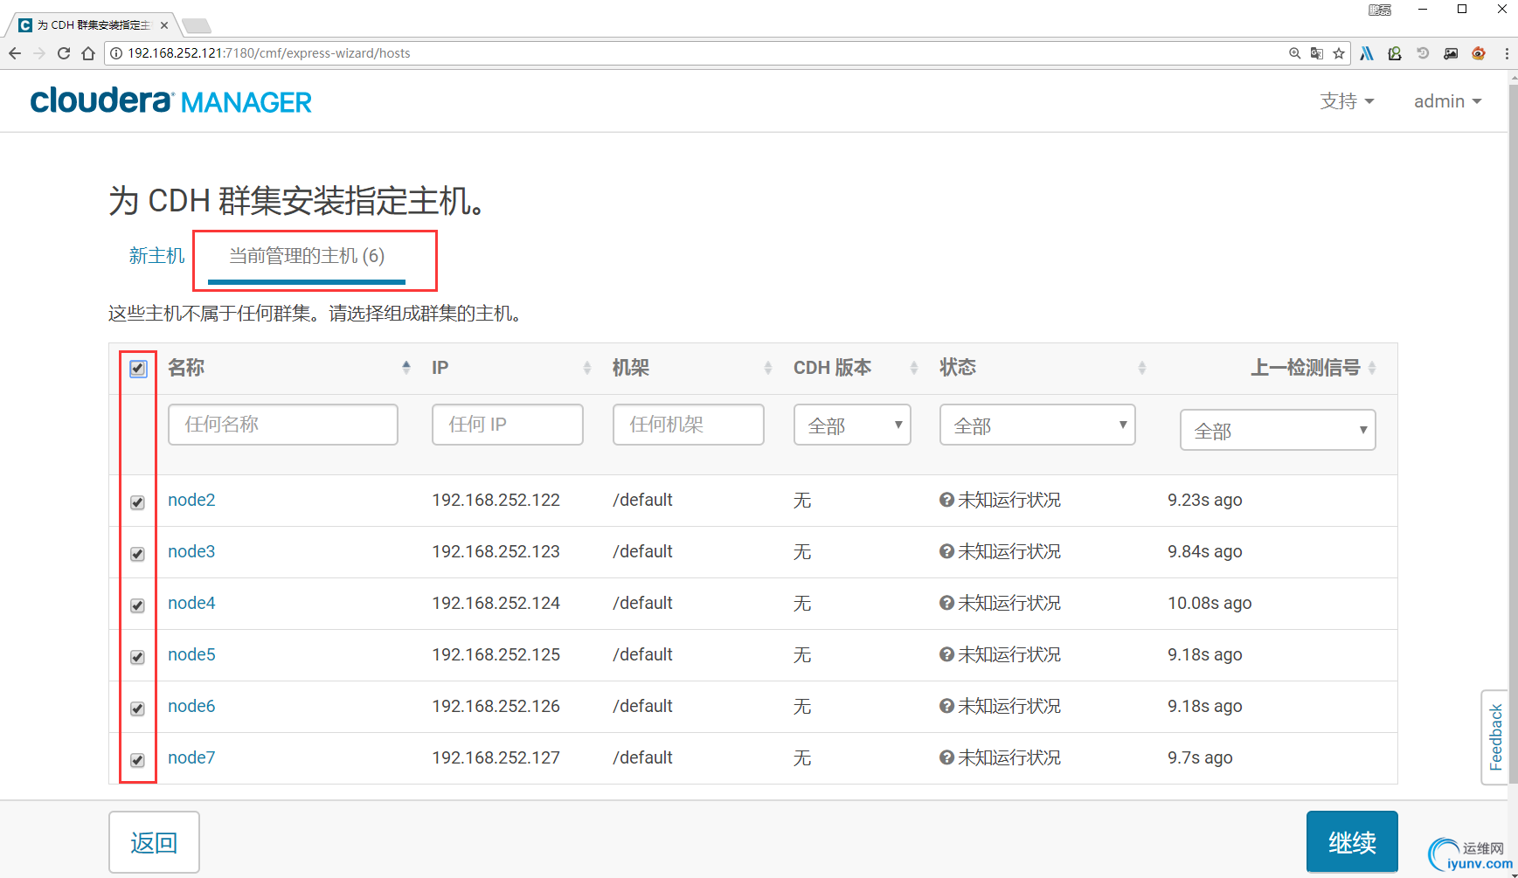Screen dimensions: 1518x878
Task: Focus the 任何机架 rack filter field
Action: pos(689,425)
